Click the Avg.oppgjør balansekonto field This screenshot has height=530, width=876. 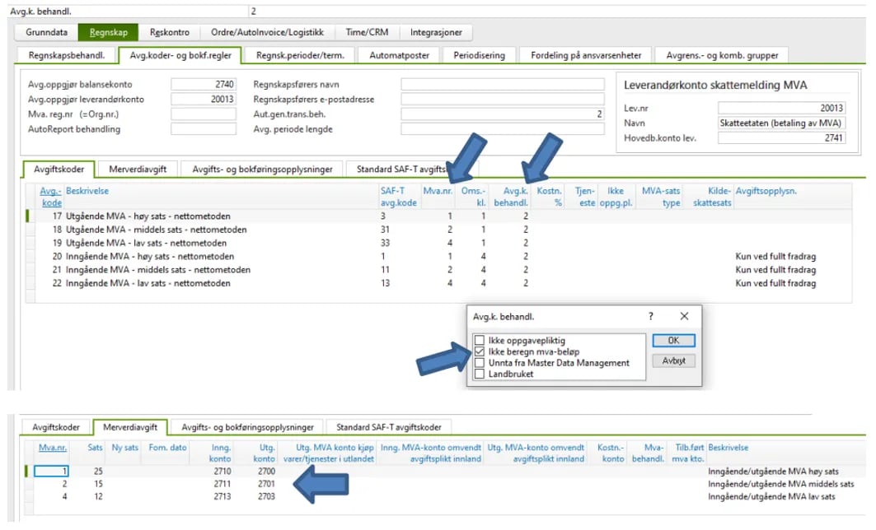[204, 84]
